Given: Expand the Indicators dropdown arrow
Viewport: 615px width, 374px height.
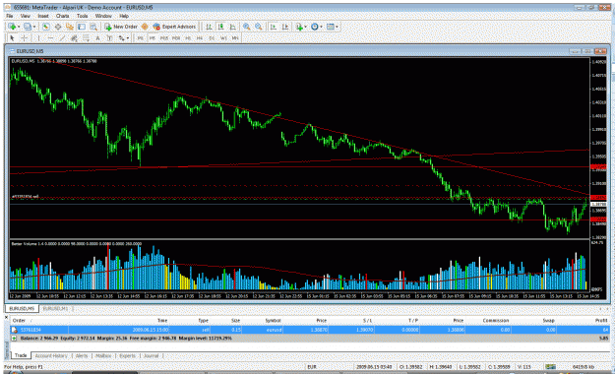Looking at the screenshot, I should tap(306, 27).
